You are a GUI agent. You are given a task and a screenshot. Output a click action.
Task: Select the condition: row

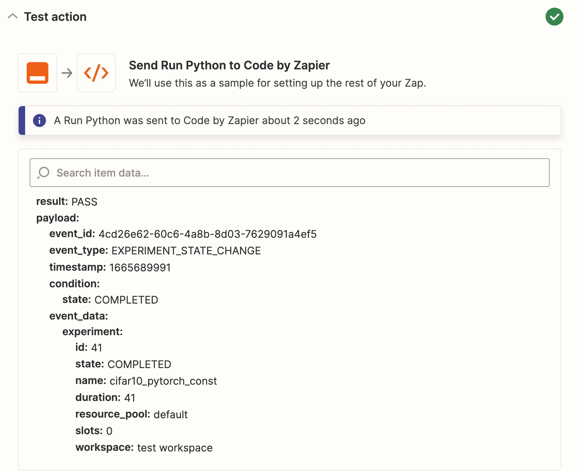coord(74,284)
